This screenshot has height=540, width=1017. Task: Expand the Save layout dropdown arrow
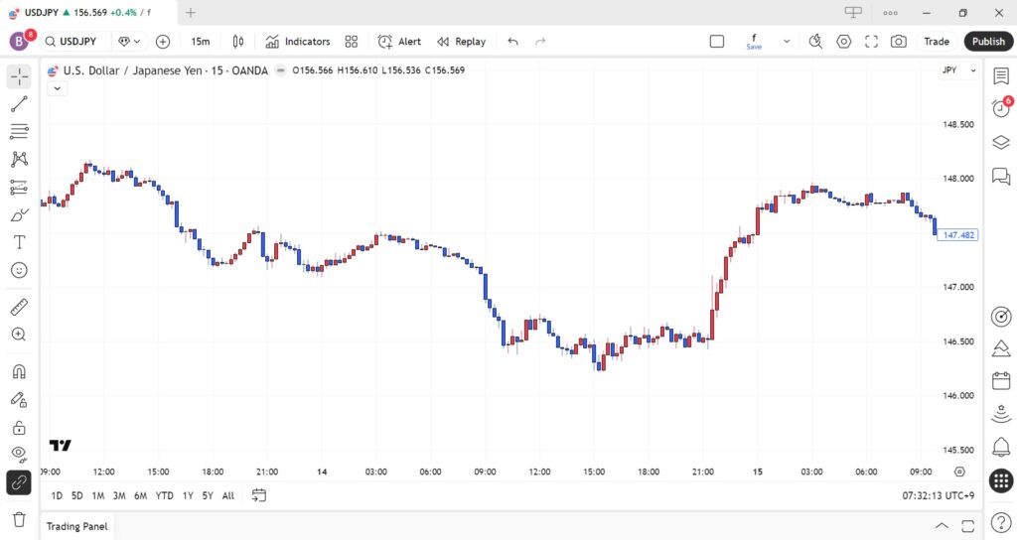click(x=787, y=42)
